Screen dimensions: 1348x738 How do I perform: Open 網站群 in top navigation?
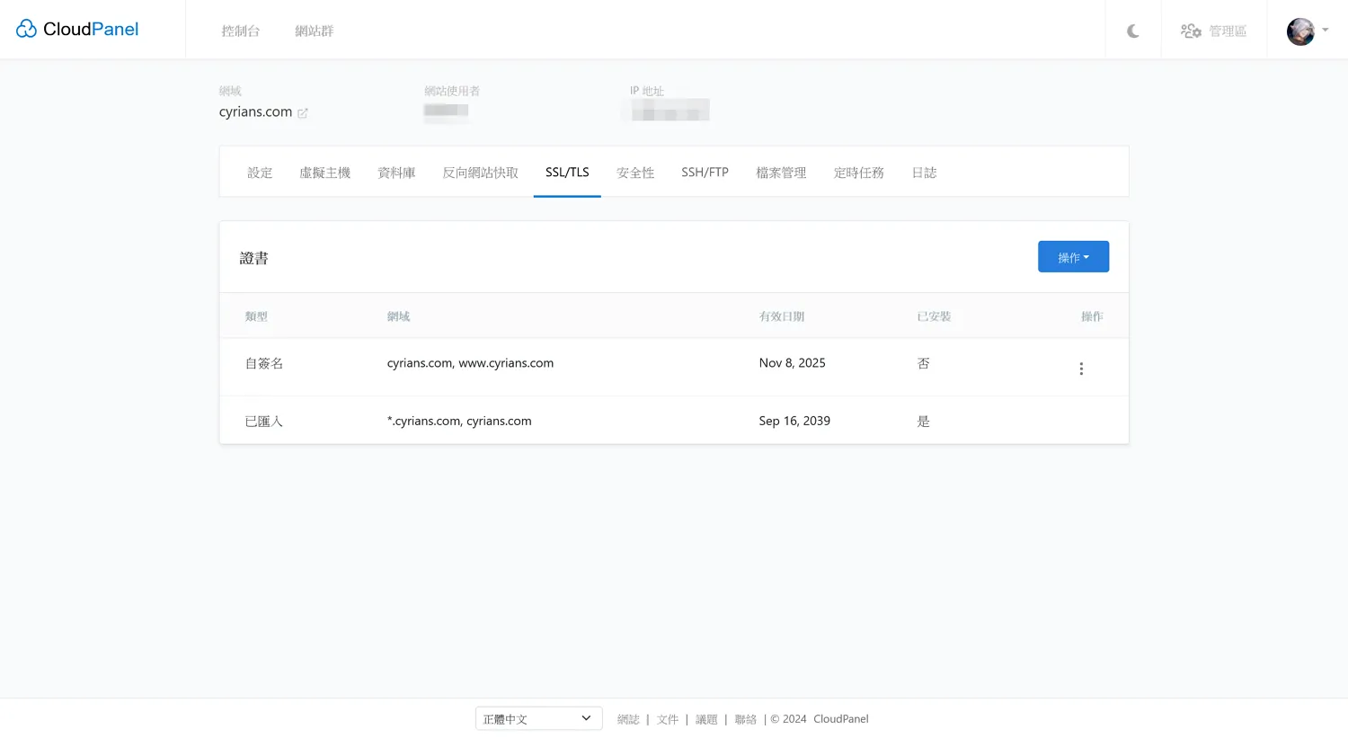point(314,31)
